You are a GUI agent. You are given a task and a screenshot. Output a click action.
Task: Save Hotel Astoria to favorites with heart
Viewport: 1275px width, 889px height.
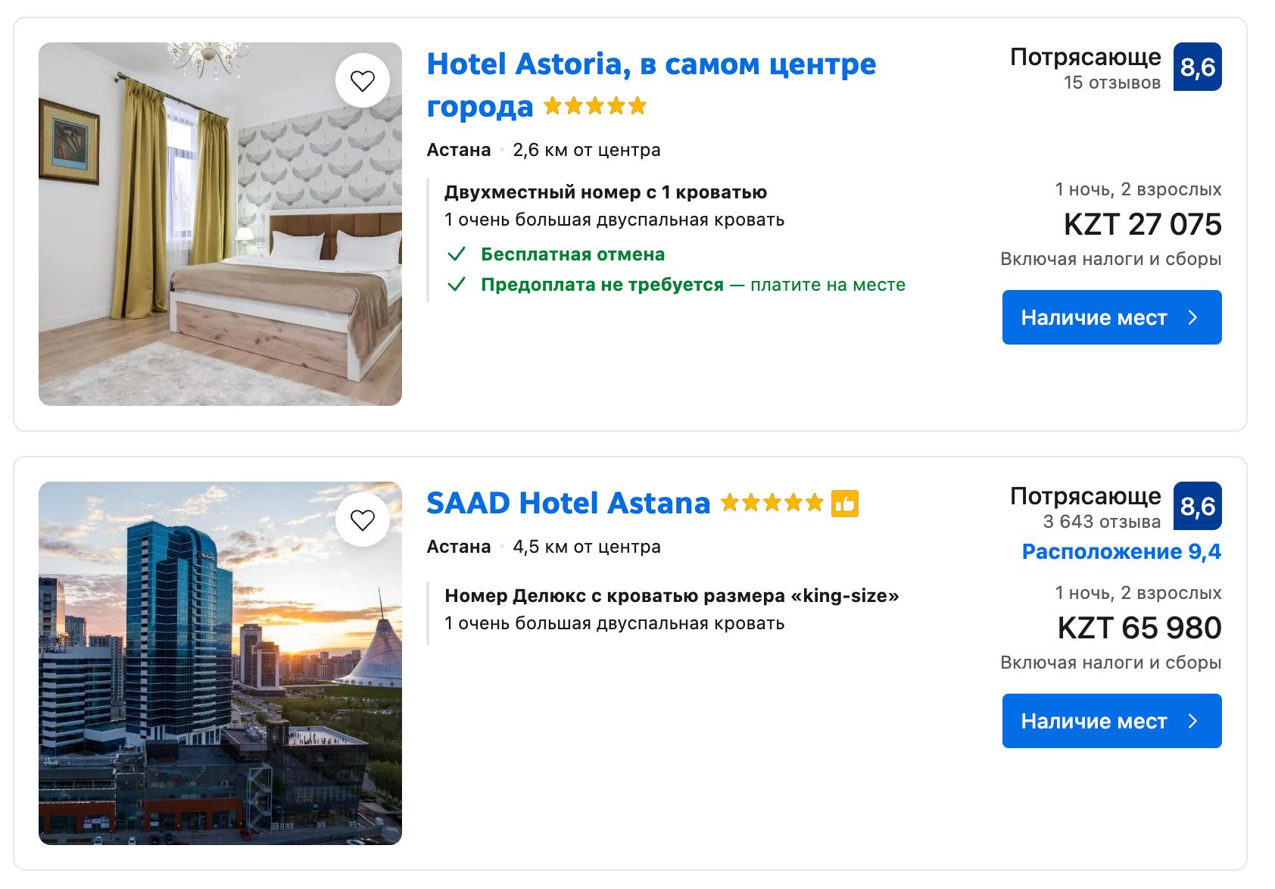tap(363, 80)
